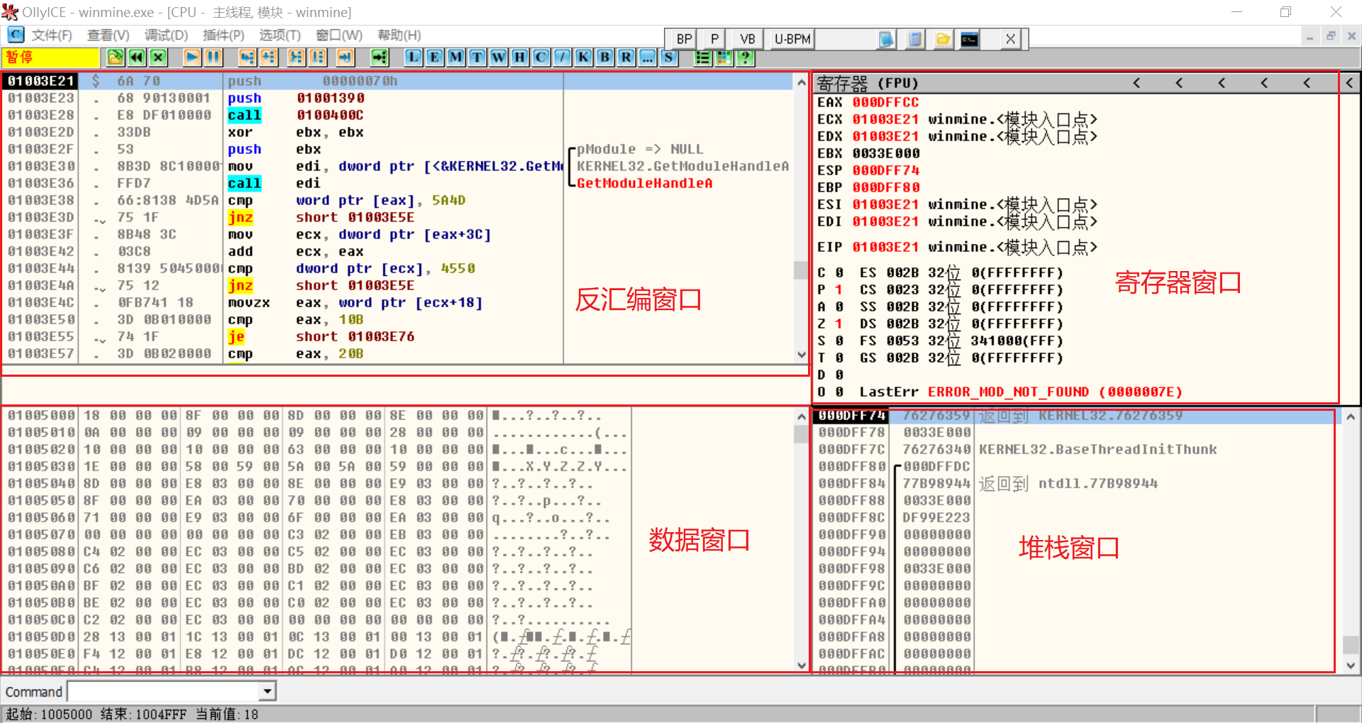Click the Step over icon
1362x723 pixels.
click(268, 57)
